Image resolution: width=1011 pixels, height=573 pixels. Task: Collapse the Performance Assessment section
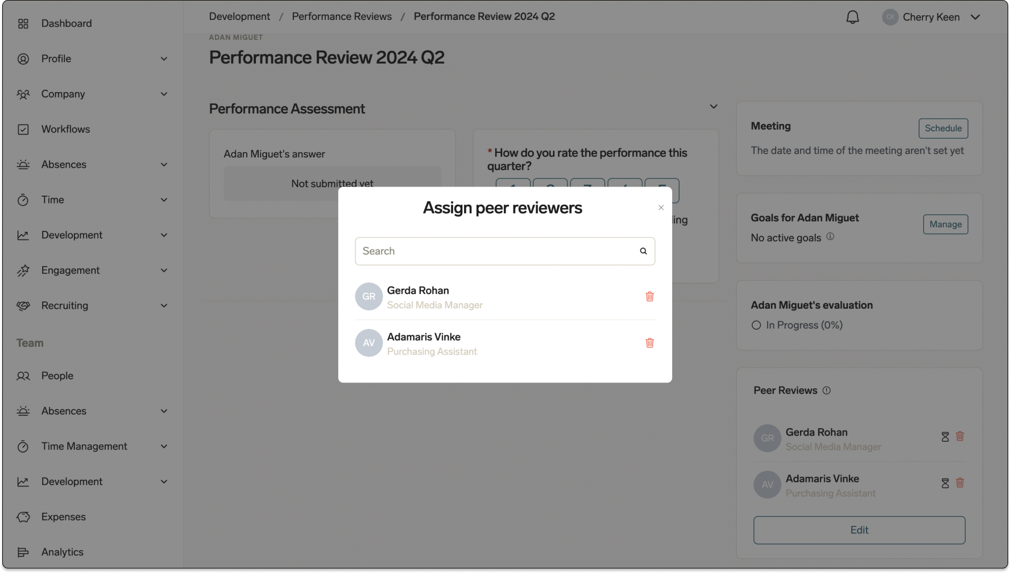[x=714, y=106]
